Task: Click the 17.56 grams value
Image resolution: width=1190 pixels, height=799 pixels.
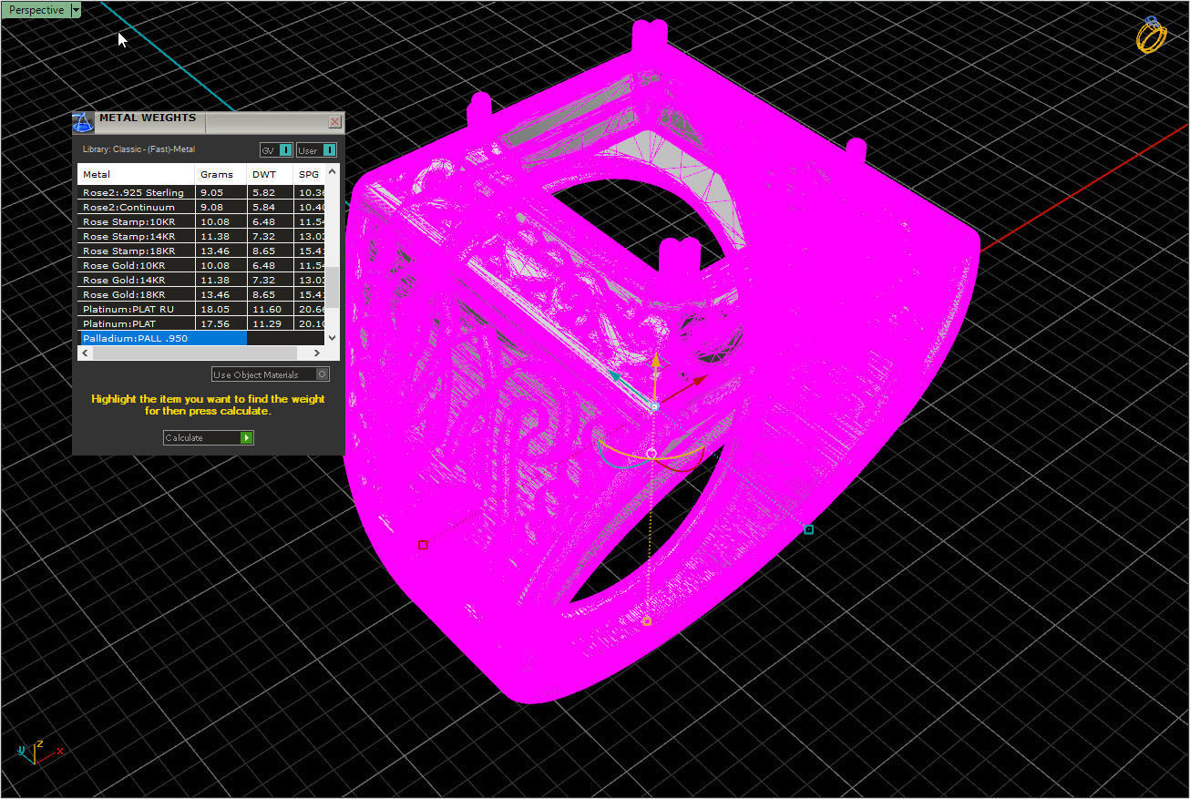Action: click(214, 323)
